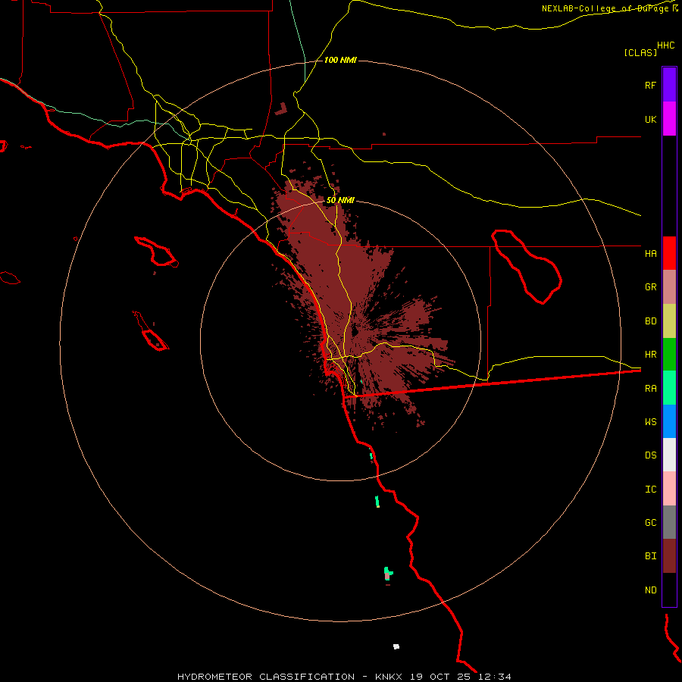Viewport: 682px width, 682px height.
Task: Click the 50 NMI range ring label
Action: (x=340, y=200)
